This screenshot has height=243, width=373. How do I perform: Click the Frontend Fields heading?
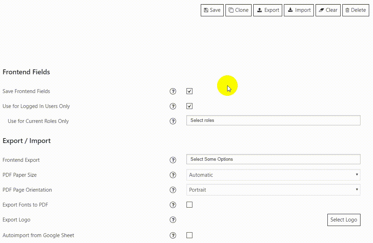[x=26, y=72]
